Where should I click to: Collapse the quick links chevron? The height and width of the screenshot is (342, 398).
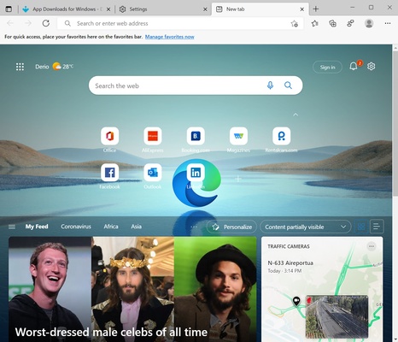(x=296, y=115)
